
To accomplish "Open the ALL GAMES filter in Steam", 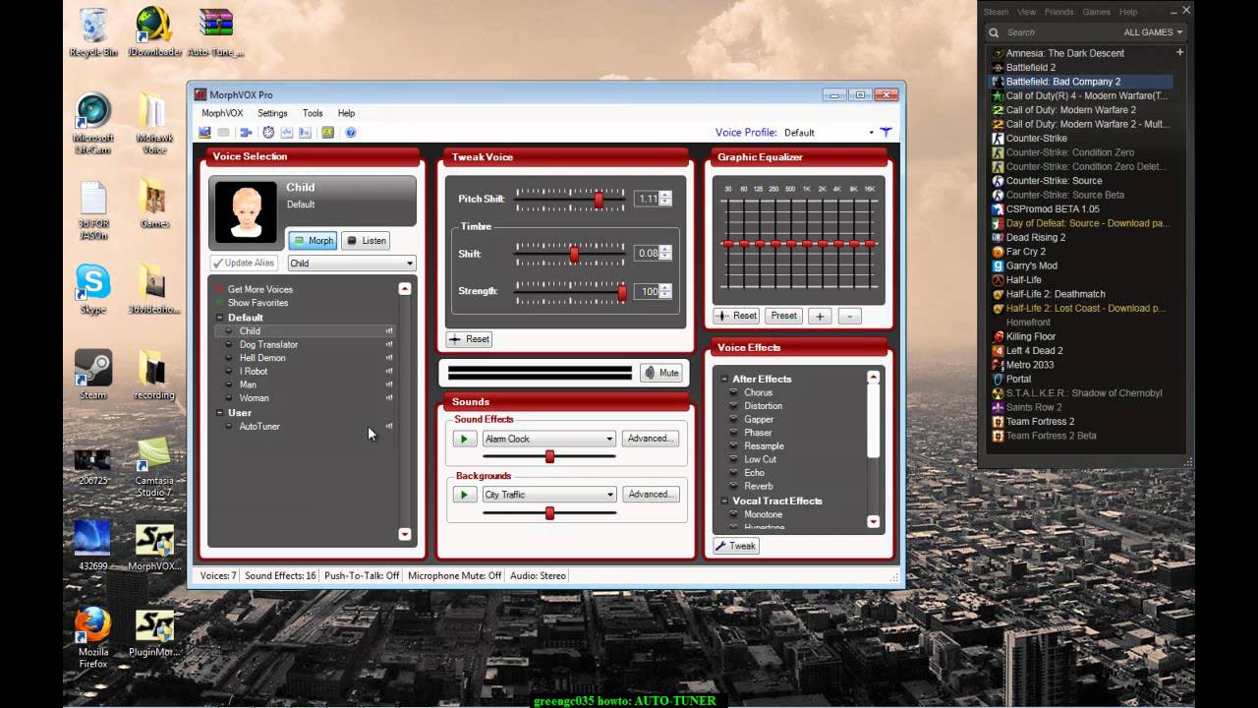I will coord(1153,32).
